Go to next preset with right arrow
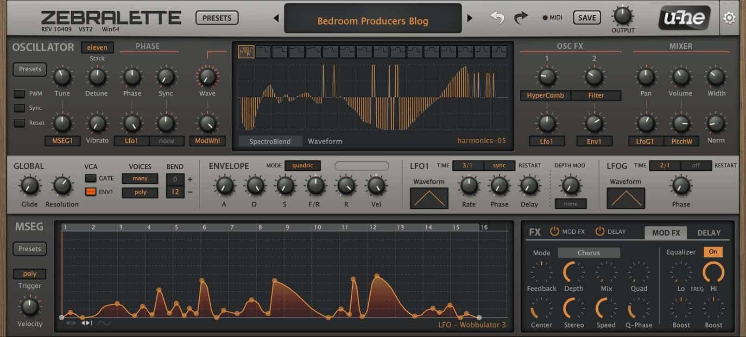746x337 pixels. tap(470, 19)
